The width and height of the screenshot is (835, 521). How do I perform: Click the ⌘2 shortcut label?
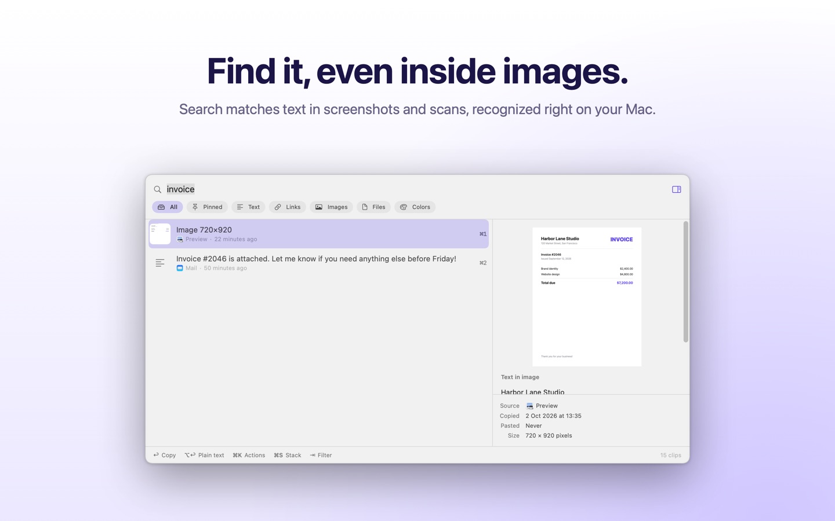point(482,263)
